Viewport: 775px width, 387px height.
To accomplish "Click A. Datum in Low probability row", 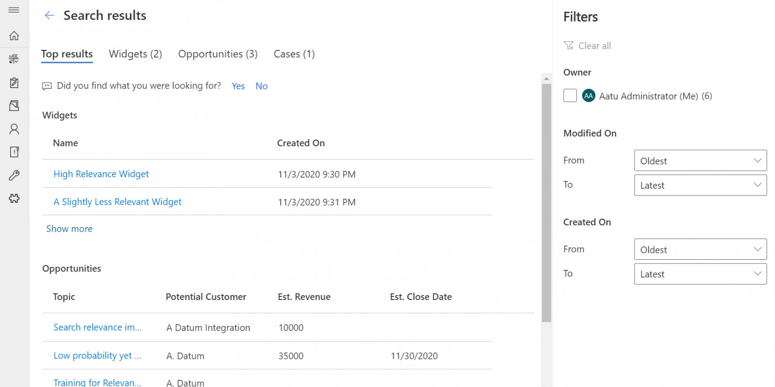I will (x=186, y=356).
